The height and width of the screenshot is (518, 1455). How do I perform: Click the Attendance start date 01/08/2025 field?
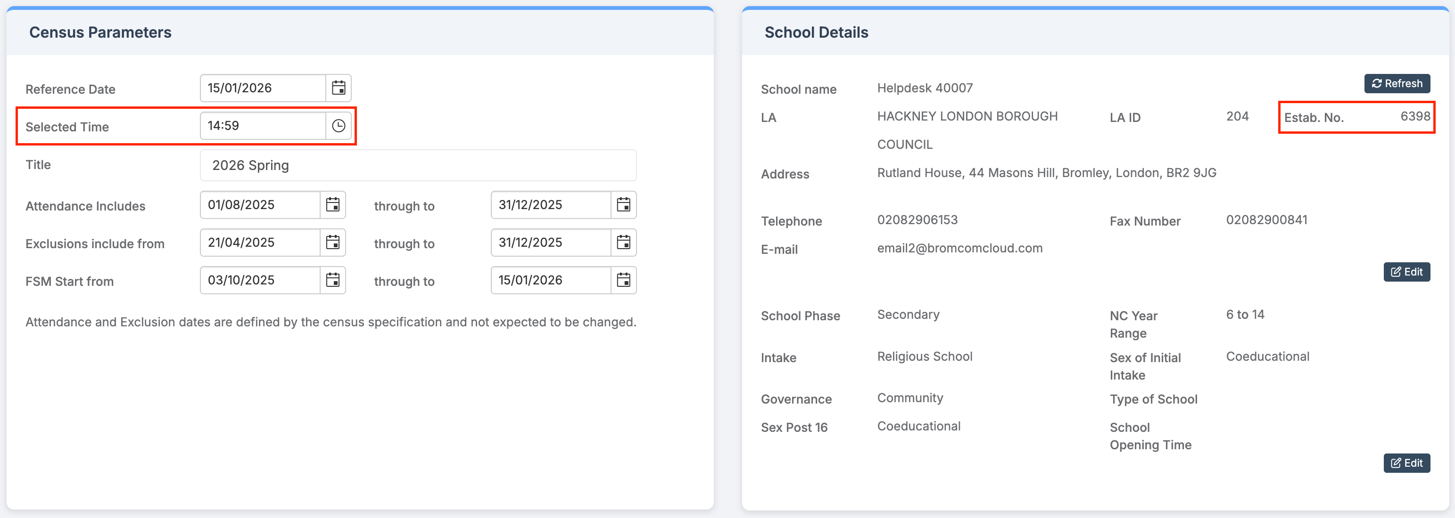[260, 205]
